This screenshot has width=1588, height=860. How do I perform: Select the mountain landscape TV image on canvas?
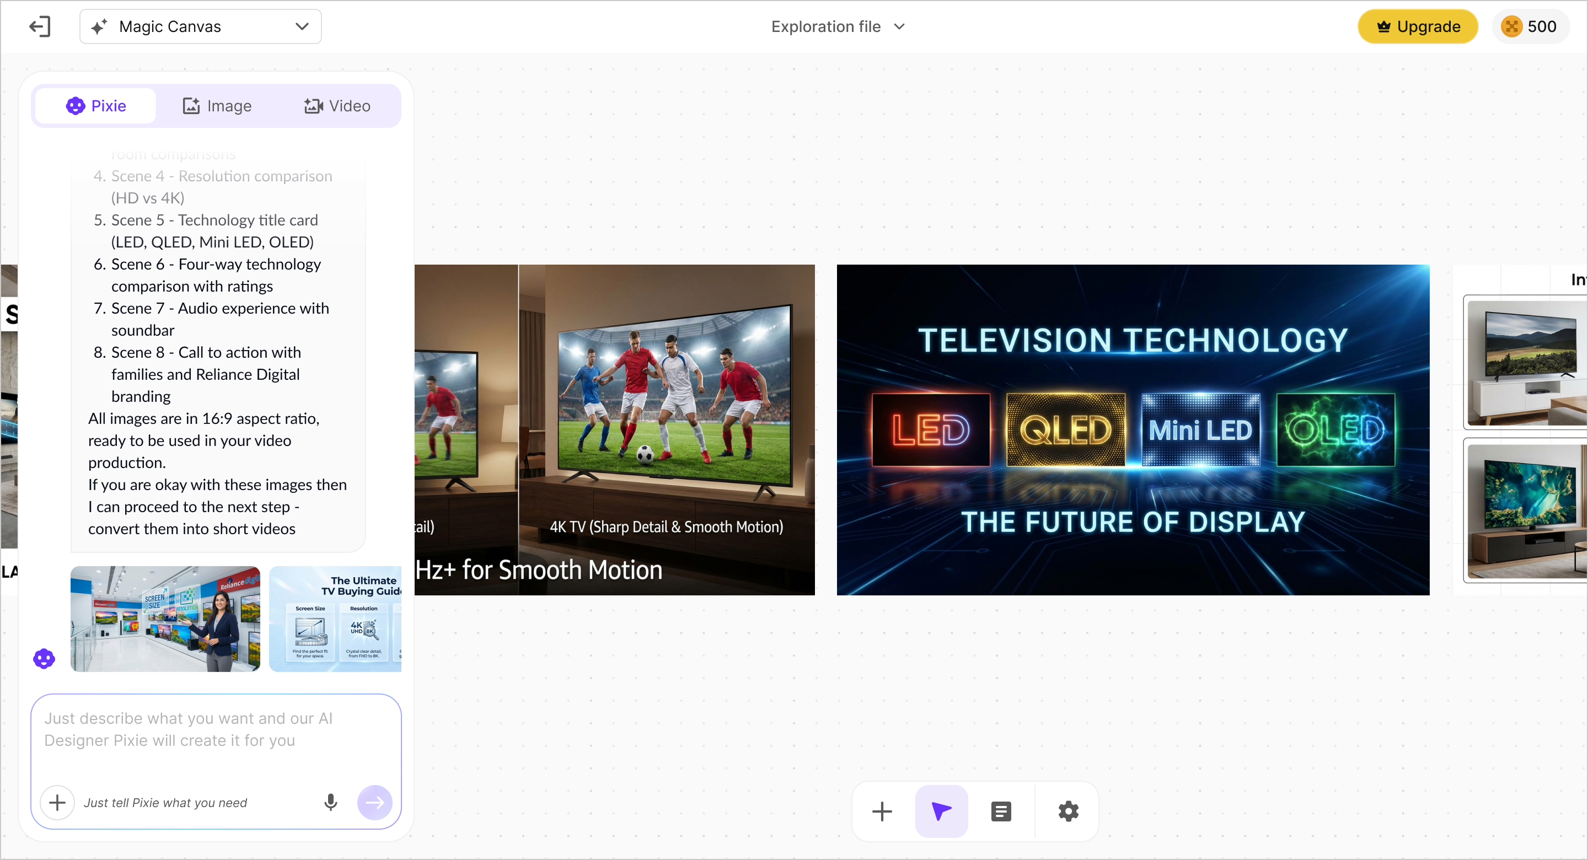tap(1526, 363)
